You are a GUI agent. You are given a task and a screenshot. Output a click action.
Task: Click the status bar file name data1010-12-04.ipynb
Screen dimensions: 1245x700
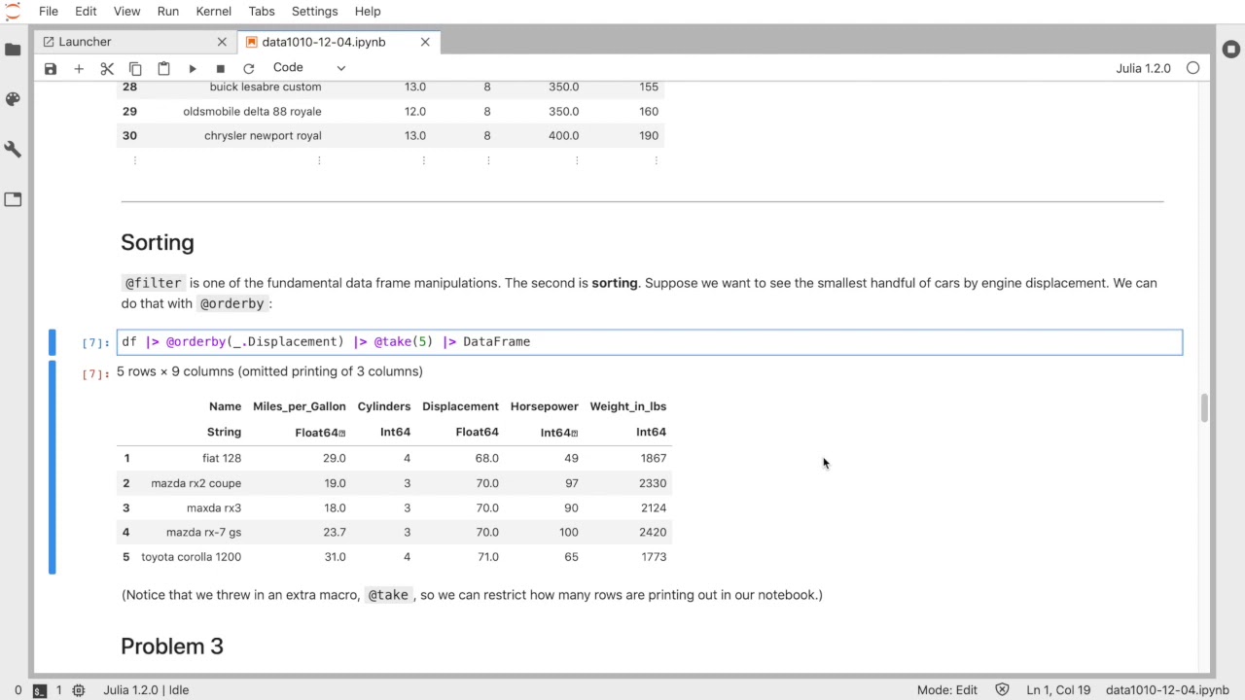[1167, 690]
